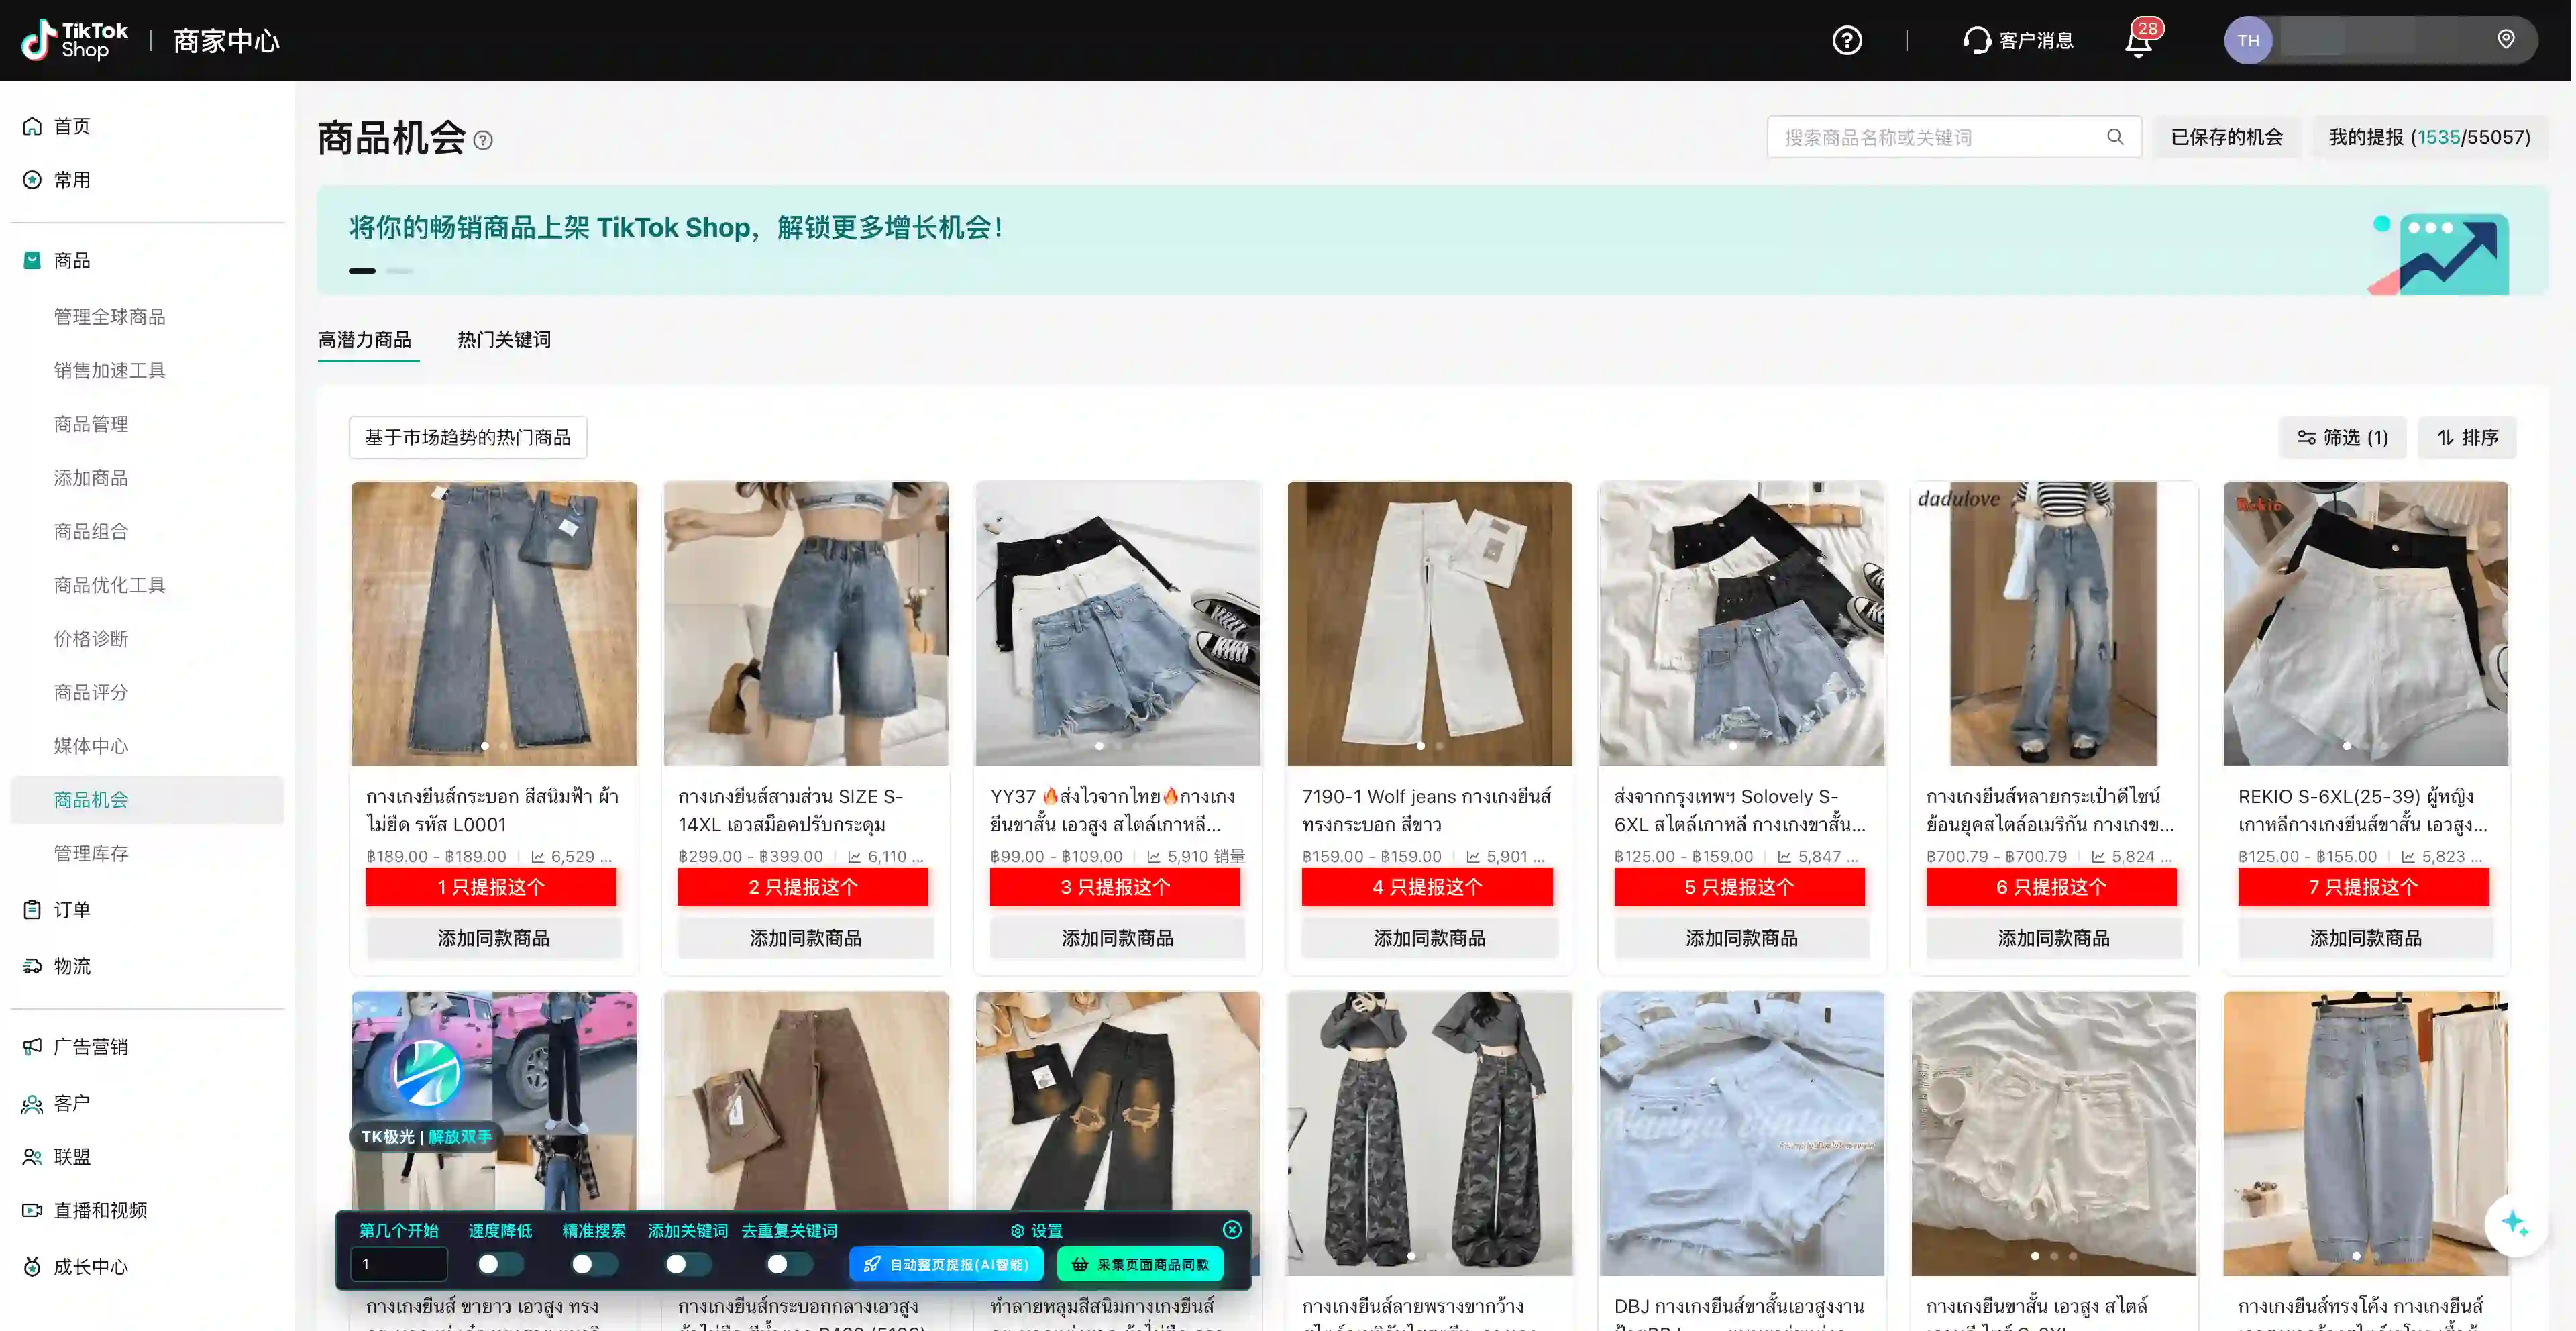Open 销售加速工具 in sidebar
Screen dimensions: 2576x1331
110,371
